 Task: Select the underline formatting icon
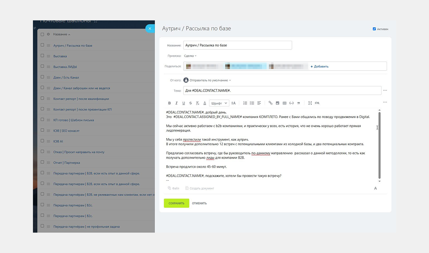click(183, 103)
